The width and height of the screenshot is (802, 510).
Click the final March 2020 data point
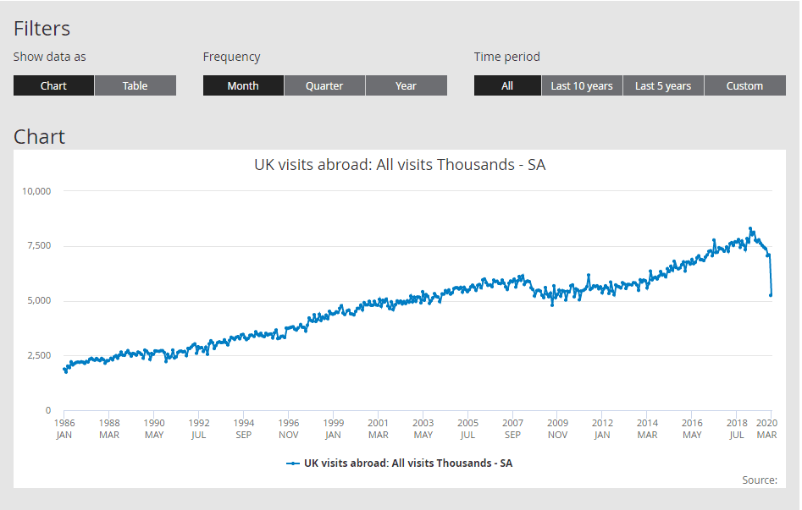click(x=771, y=295)
